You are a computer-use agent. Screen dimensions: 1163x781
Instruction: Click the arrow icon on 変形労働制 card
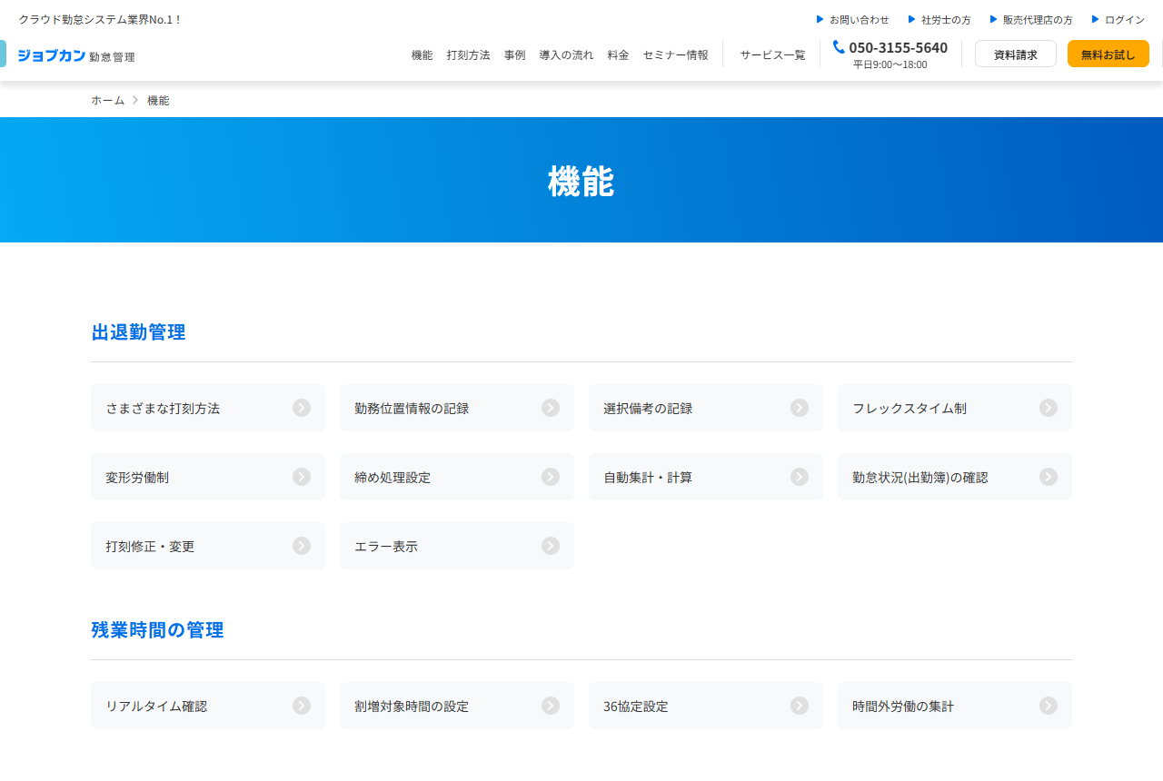(302, 477)
